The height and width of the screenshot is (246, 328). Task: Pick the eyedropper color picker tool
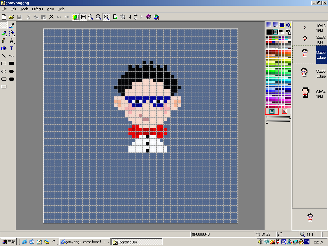coord(12,26)
